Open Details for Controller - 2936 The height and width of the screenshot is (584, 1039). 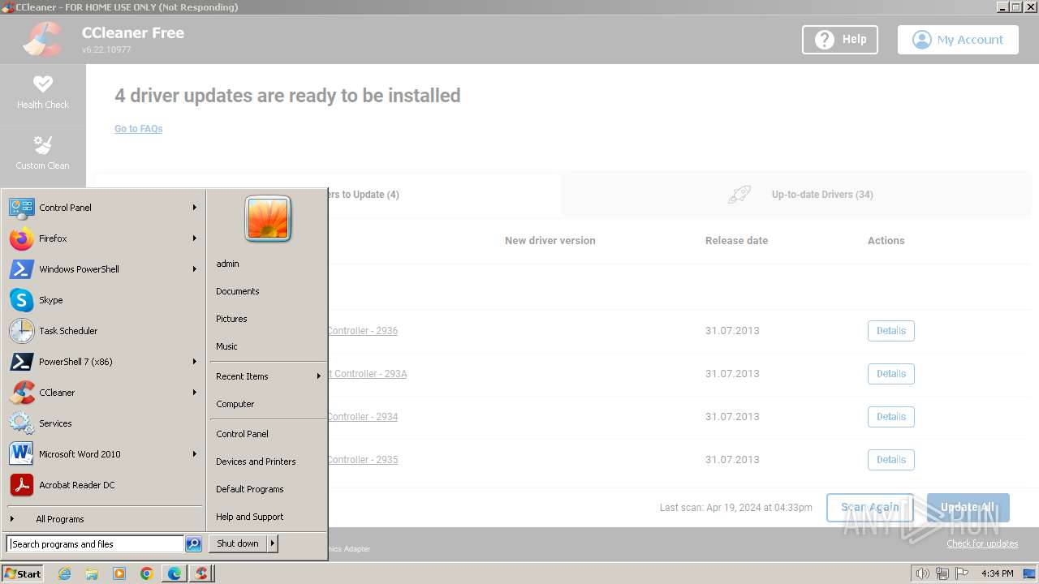(890, 331)
